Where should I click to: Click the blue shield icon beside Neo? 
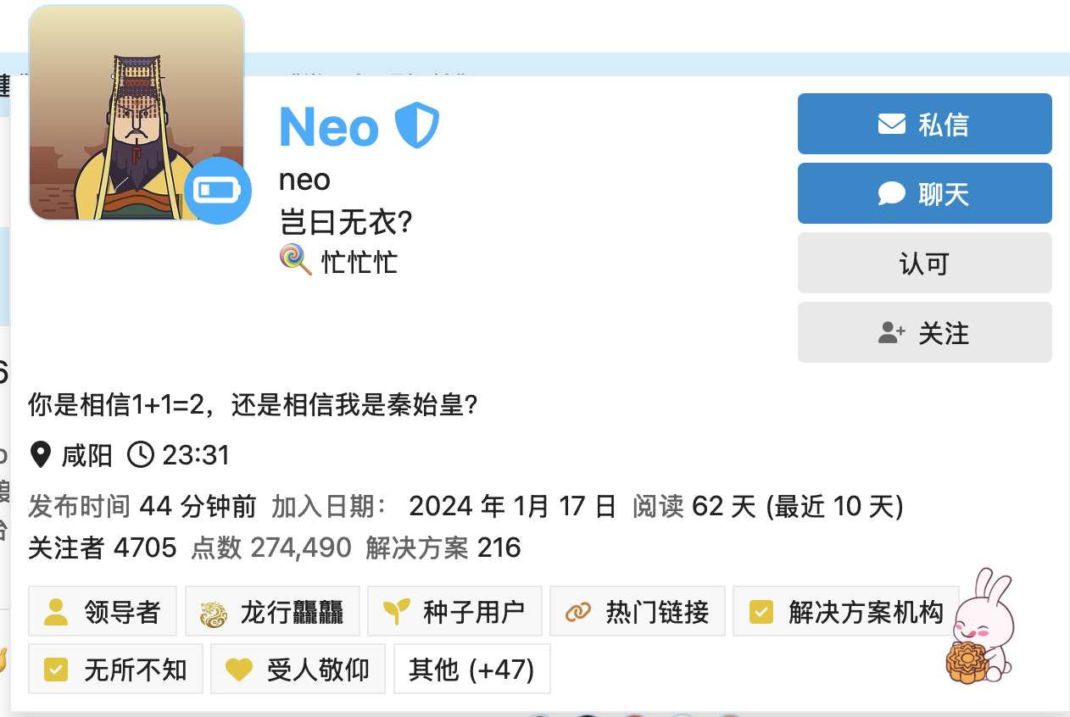click(417, 126)
